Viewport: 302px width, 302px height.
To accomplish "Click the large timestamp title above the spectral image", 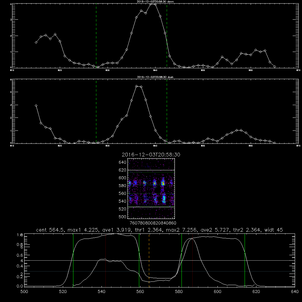I will (151, 155).
